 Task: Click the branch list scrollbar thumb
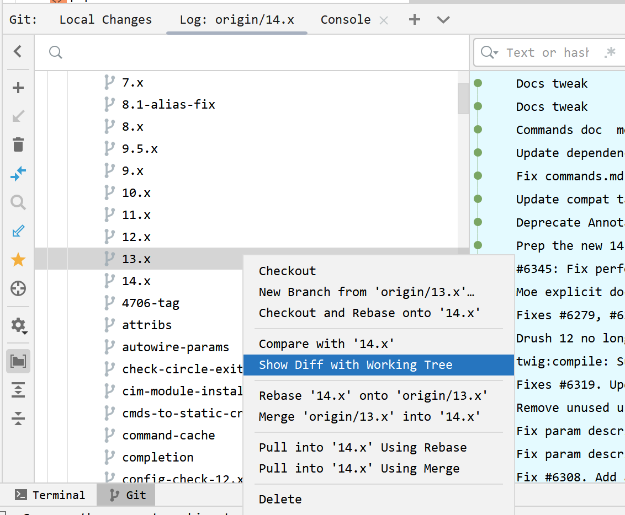(x=463, y=99)
